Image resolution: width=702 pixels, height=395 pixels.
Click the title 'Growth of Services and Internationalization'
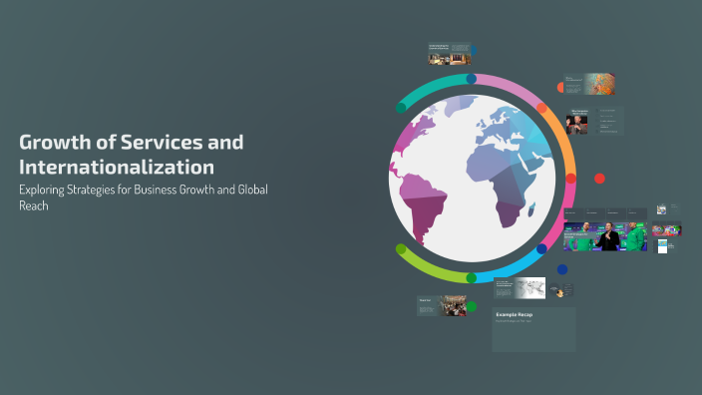(x=132, y=155)
